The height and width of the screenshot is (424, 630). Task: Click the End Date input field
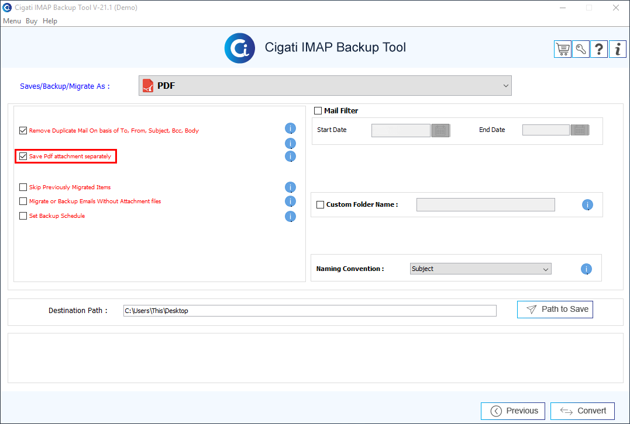point(546,130)
